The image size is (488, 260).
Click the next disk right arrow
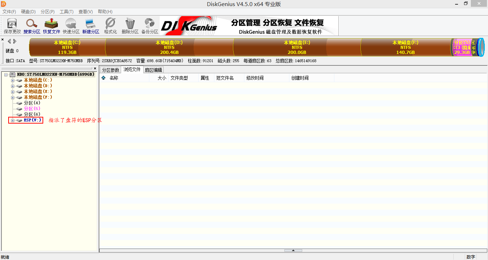click(15, 41)
